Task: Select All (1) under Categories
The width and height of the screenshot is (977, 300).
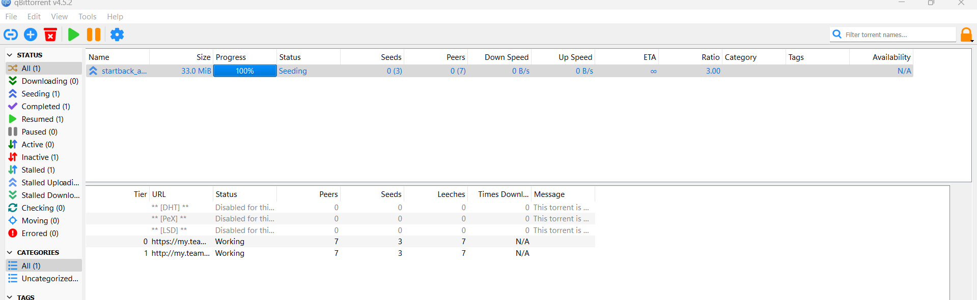Action: (44, 265)
